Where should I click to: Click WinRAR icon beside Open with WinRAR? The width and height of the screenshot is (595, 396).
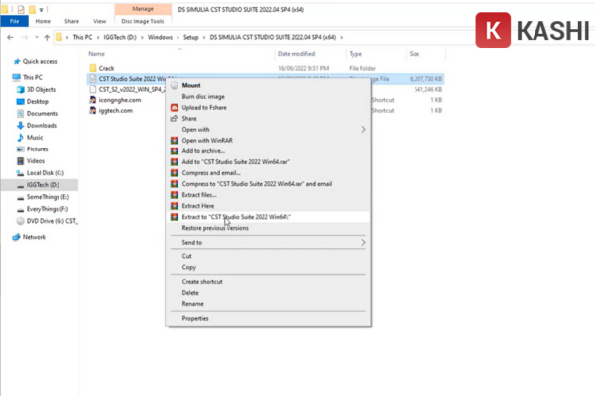point(175,141)
